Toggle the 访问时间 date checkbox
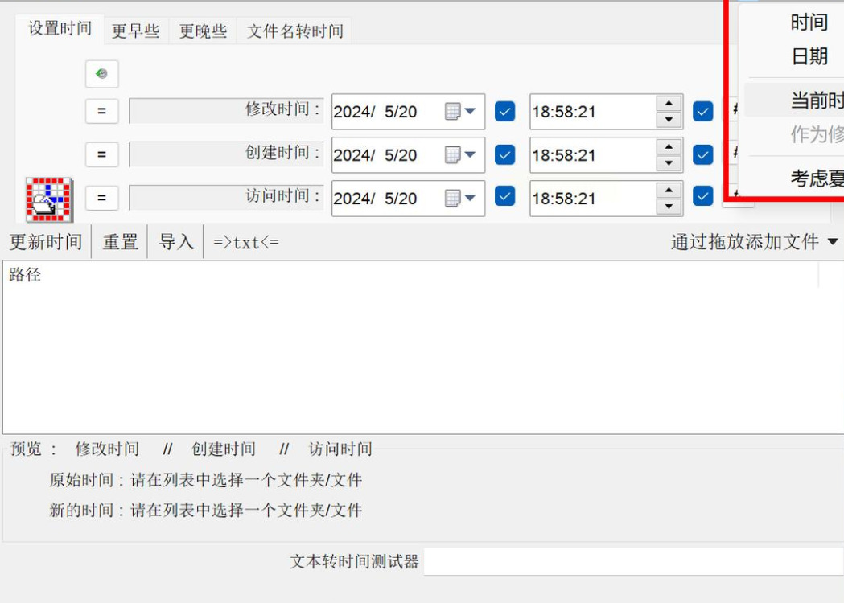The height and width of the screenshot is (603, 844). [x=505, y=196]
